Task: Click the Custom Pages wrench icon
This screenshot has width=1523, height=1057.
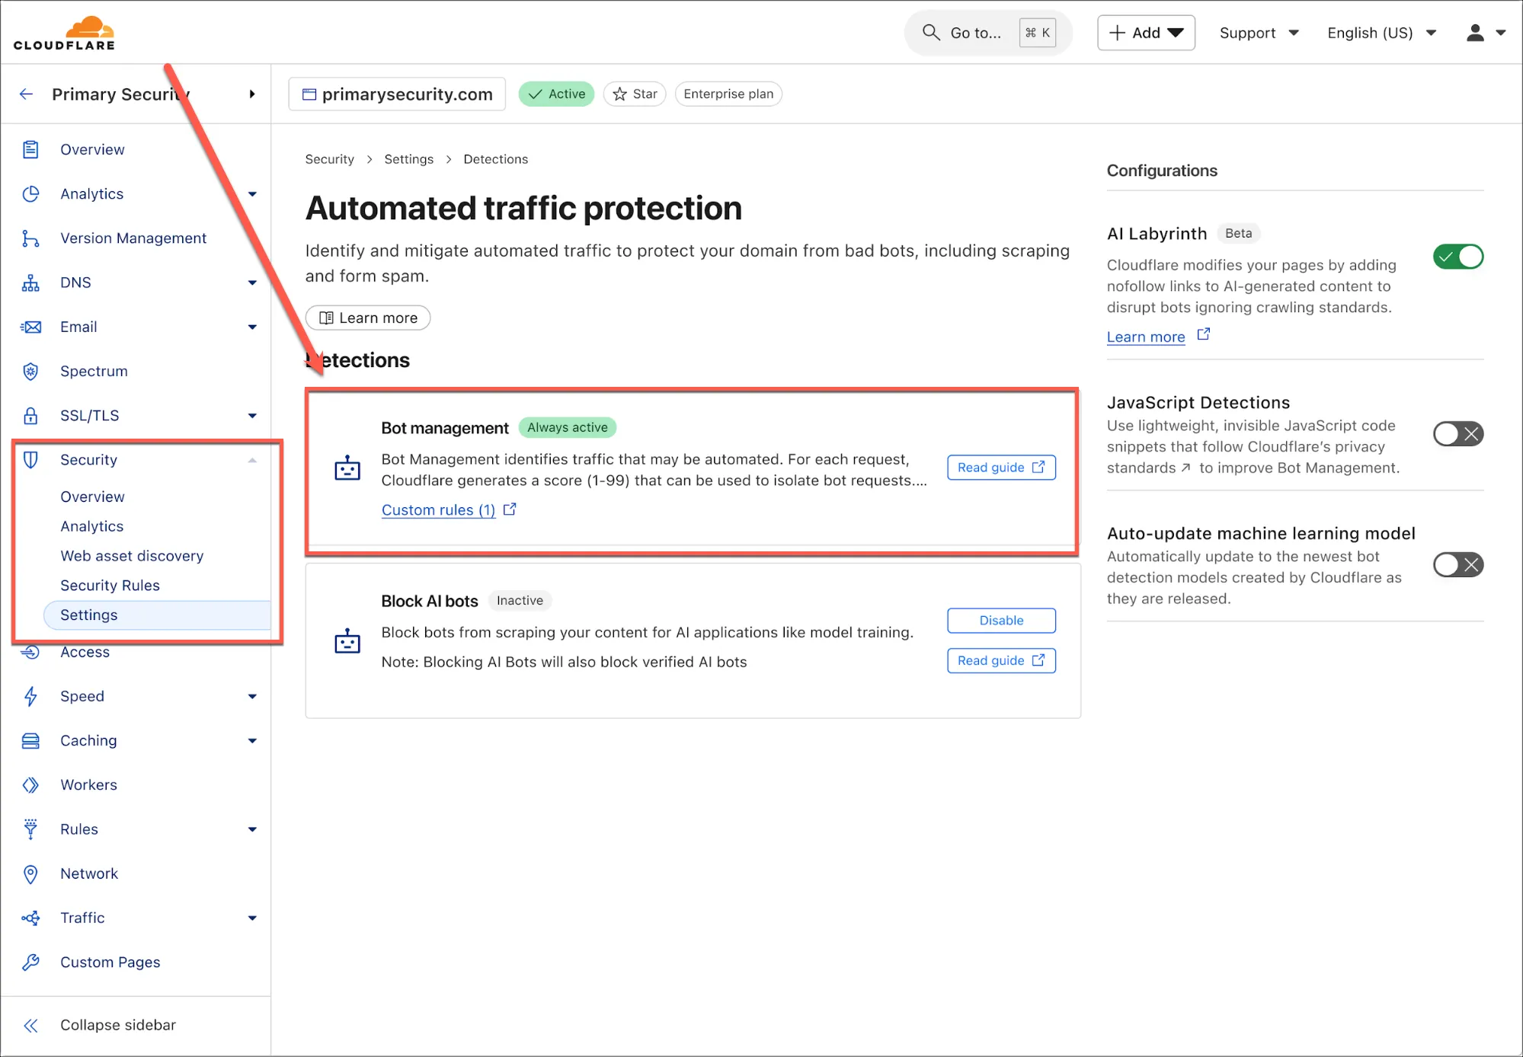Action: [30, 962]
